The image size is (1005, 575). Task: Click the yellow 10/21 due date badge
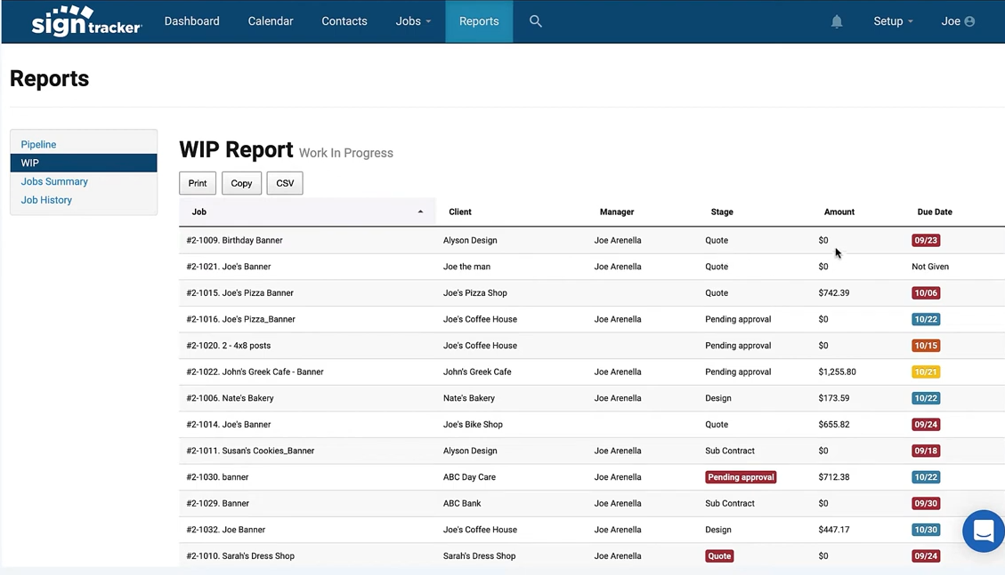click(x=926, y=371)
